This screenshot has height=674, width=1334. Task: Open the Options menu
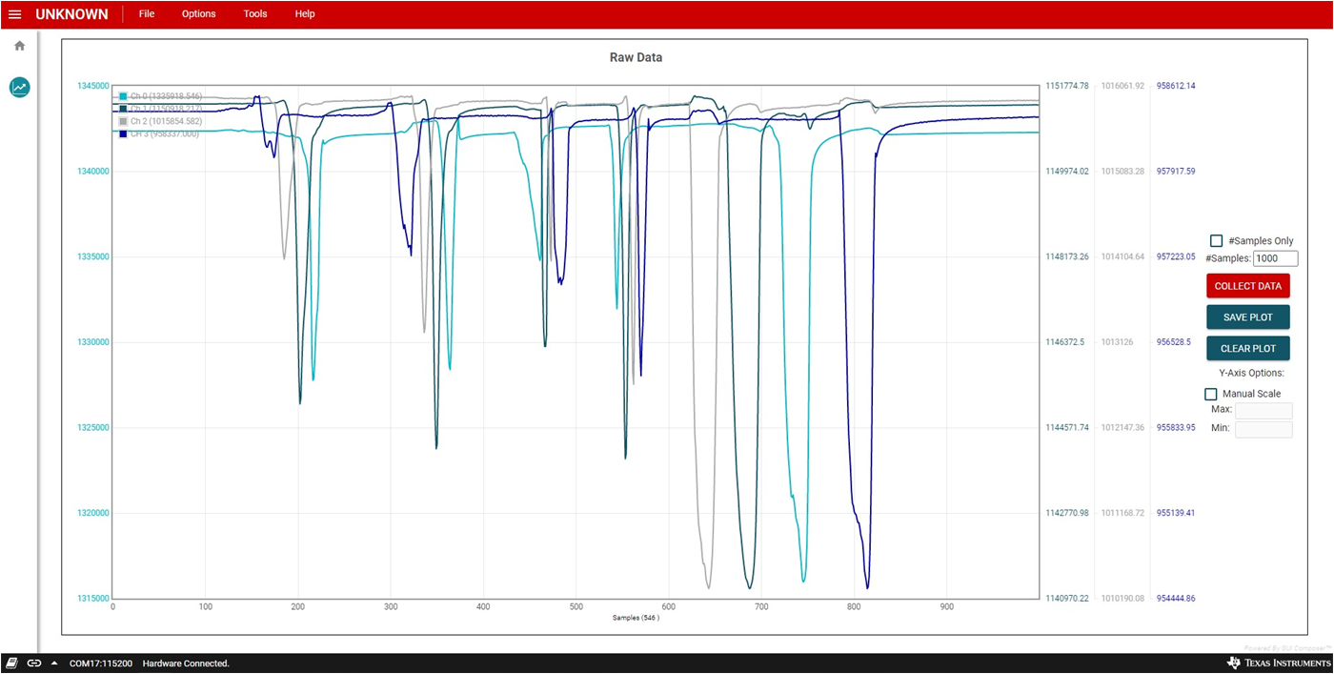click(198, 14)
